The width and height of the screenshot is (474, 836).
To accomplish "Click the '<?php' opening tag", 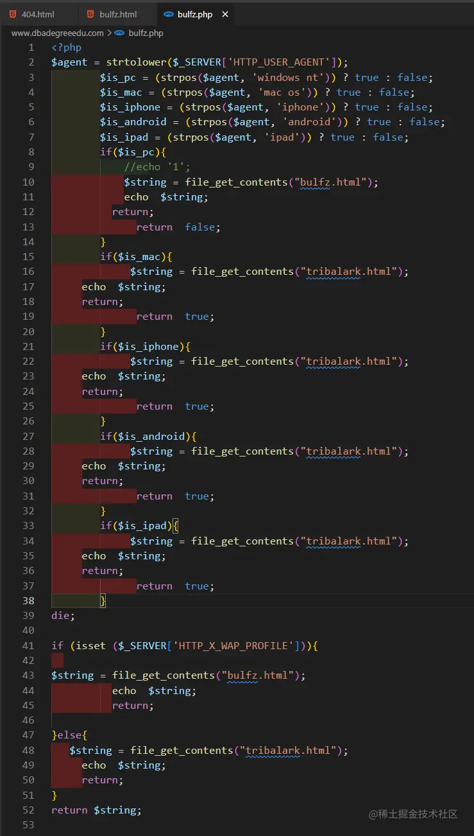I will 67,47.
